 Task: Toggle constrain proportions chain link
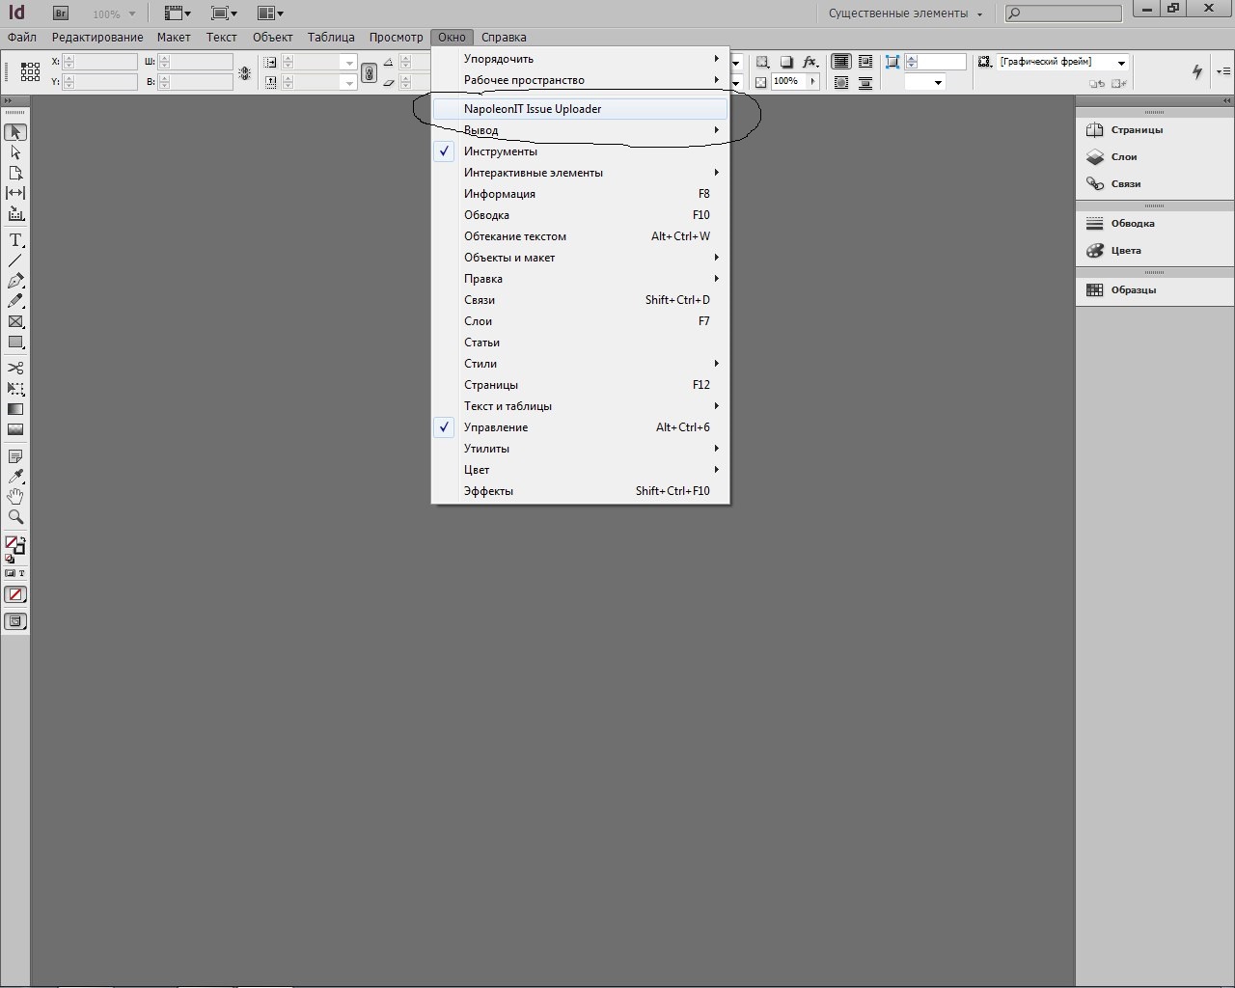[369, 72]
